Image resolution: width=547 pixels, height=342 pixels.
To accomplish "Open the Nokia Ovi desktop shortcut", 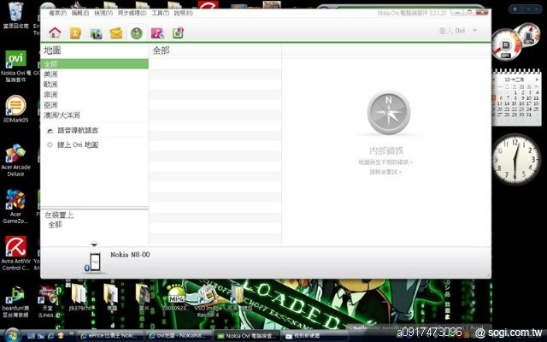I will (15, 66).
